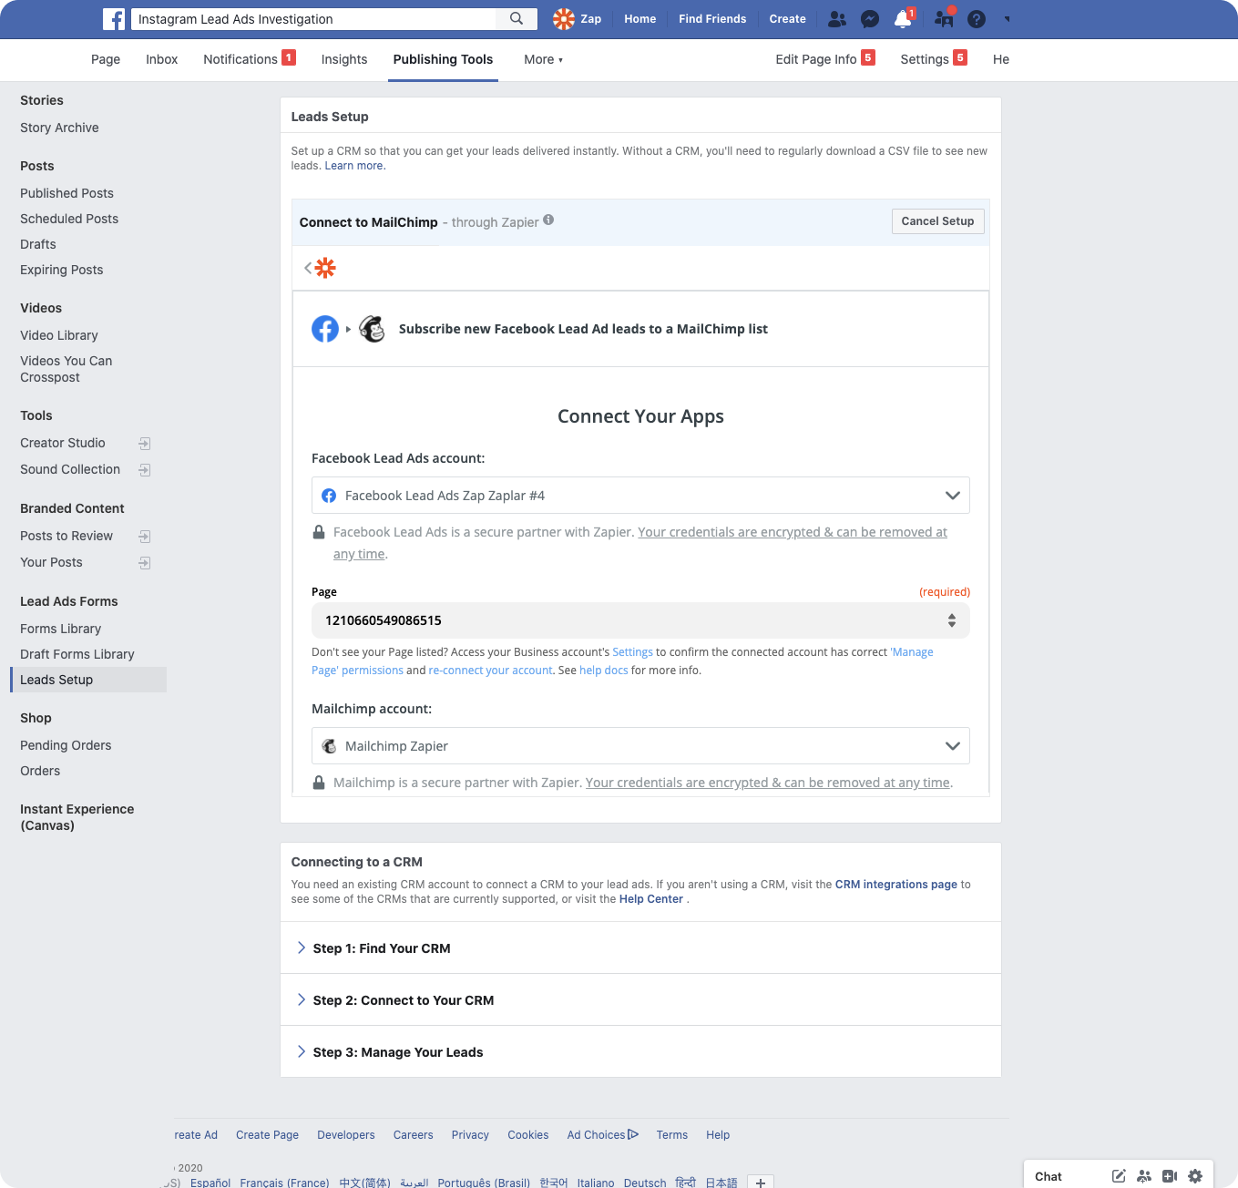Image resolution: width=1238 pixels, height=1188 pixels.
Task: Open Your Posts external link icon
Action: click(144, 563)
